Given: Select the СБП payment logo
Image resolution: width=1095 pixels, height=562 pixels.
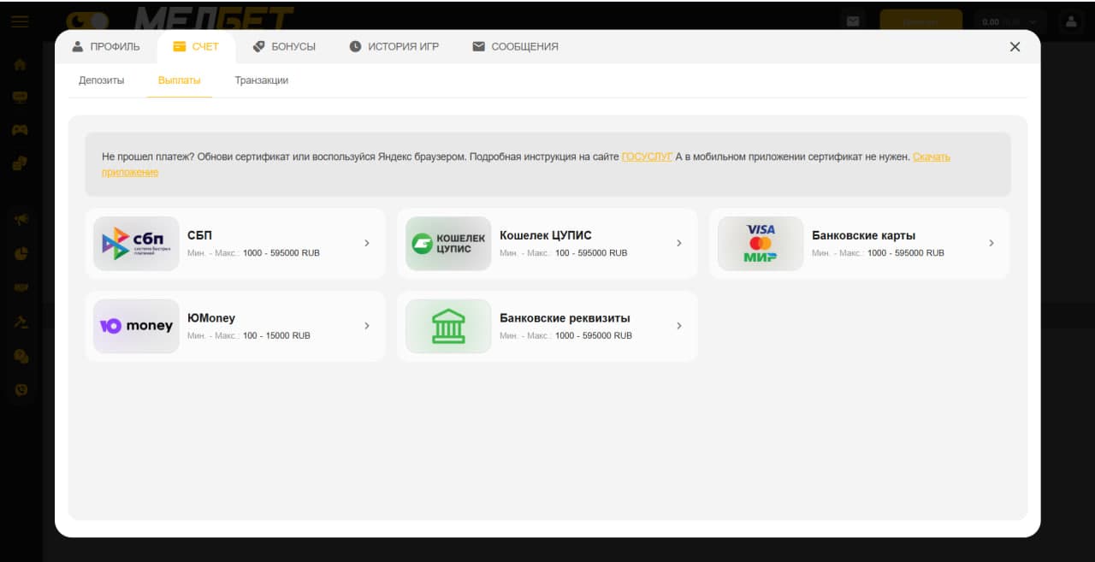Looking at the screenshot, I should click(x=136, y=243).
